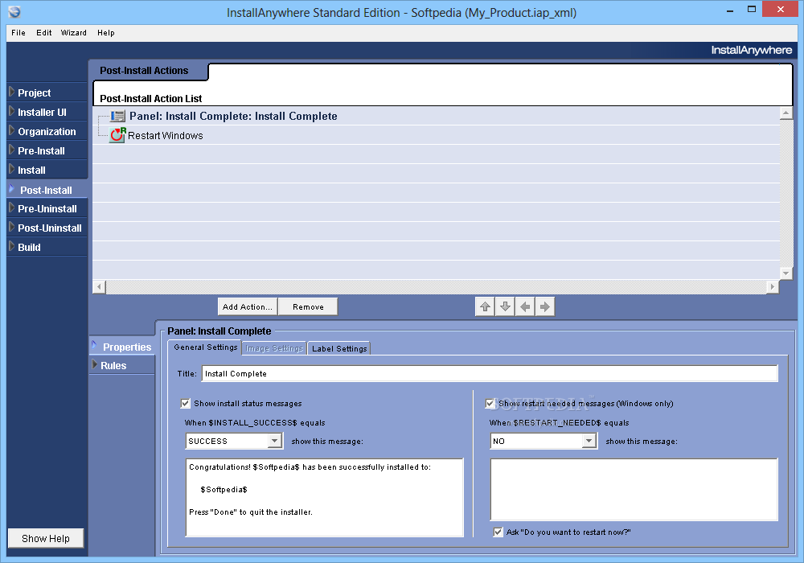
Task: Maximize the InstallAnywhere window
Action: [x=752, y=9]
